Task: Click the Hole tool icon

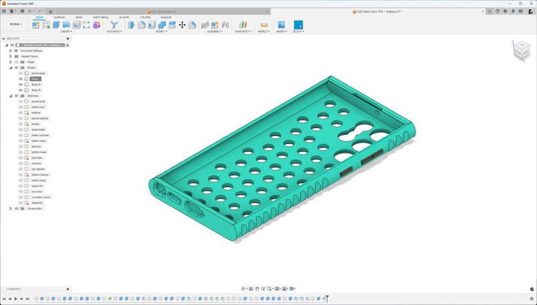Action: [x=77, y=25]
